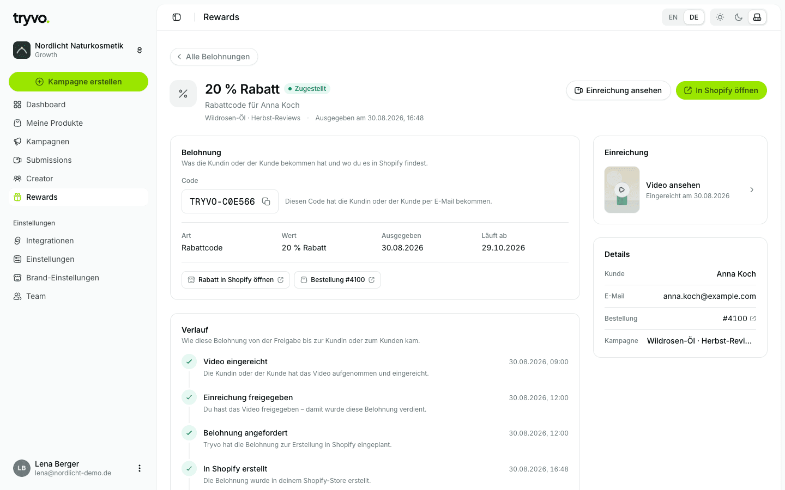Click the Nordlicht Naturkosmetik store avatar

[22, 50]
